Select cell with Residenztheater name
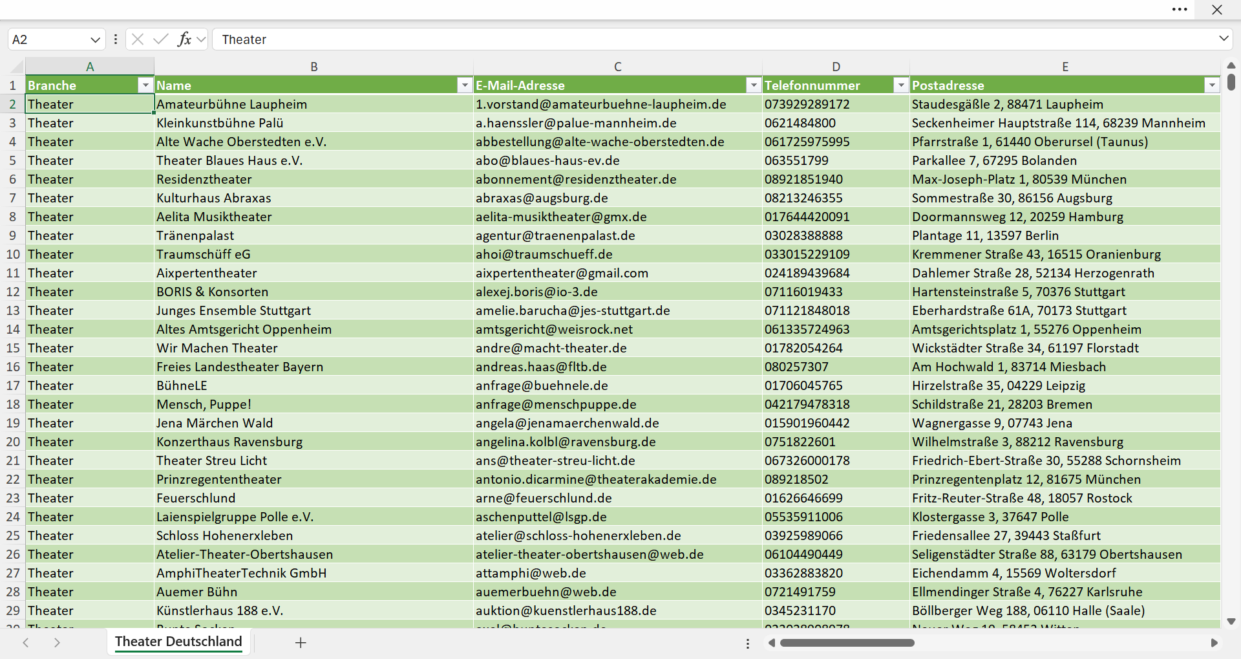This screenshot has height=659, width=1241. pos(313,179)
